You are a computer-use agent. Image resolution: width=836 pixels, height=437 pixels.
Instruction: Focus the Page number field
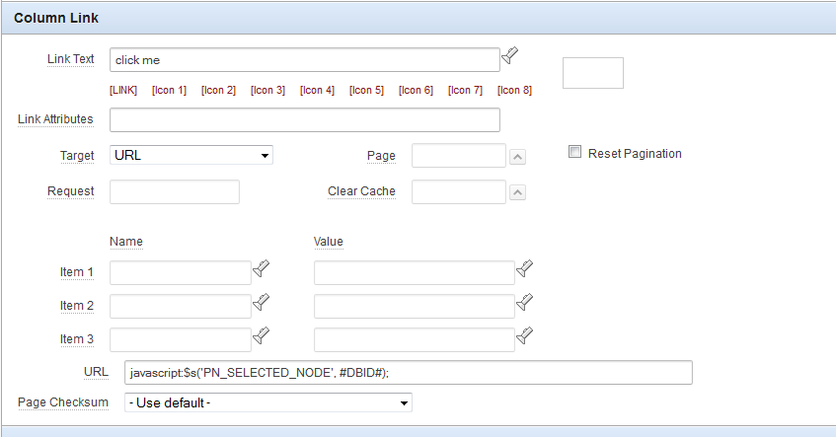[459, 156]
